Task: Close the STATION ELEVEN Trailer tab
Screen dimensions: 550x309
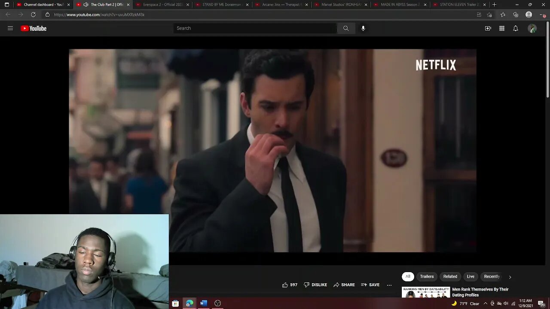Action: click(485, 5)
